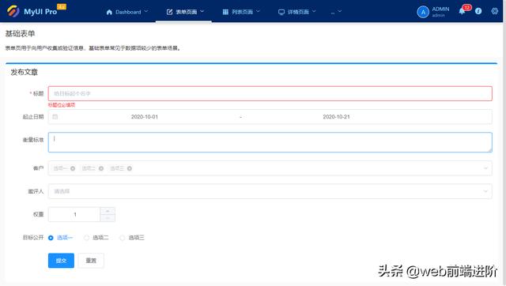The image size is (506, 286).
Task: Select the end date 2020-10-21
Action: (x=336, y=117)
